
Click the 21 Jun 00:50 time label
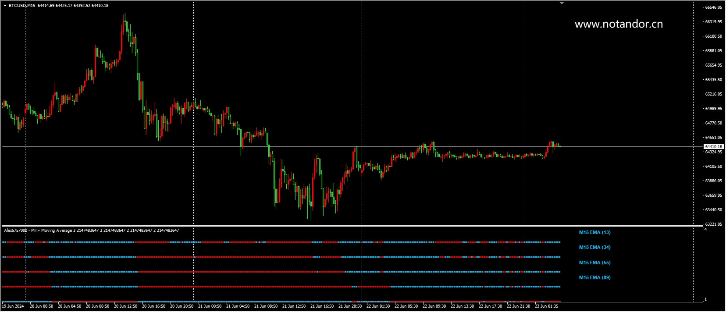210,306
